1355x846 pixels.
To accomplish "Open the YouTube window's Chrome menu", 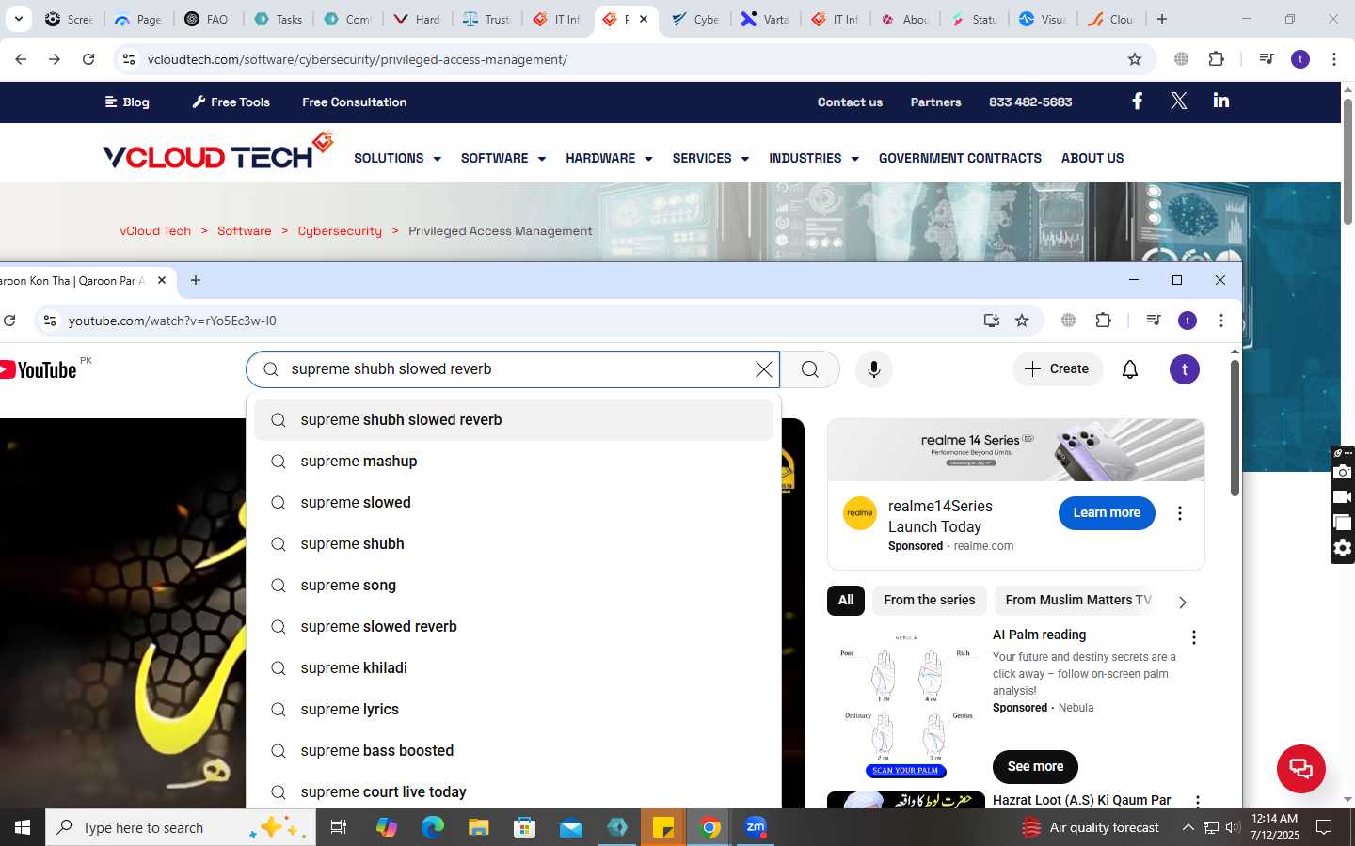I will [1221, 321].
